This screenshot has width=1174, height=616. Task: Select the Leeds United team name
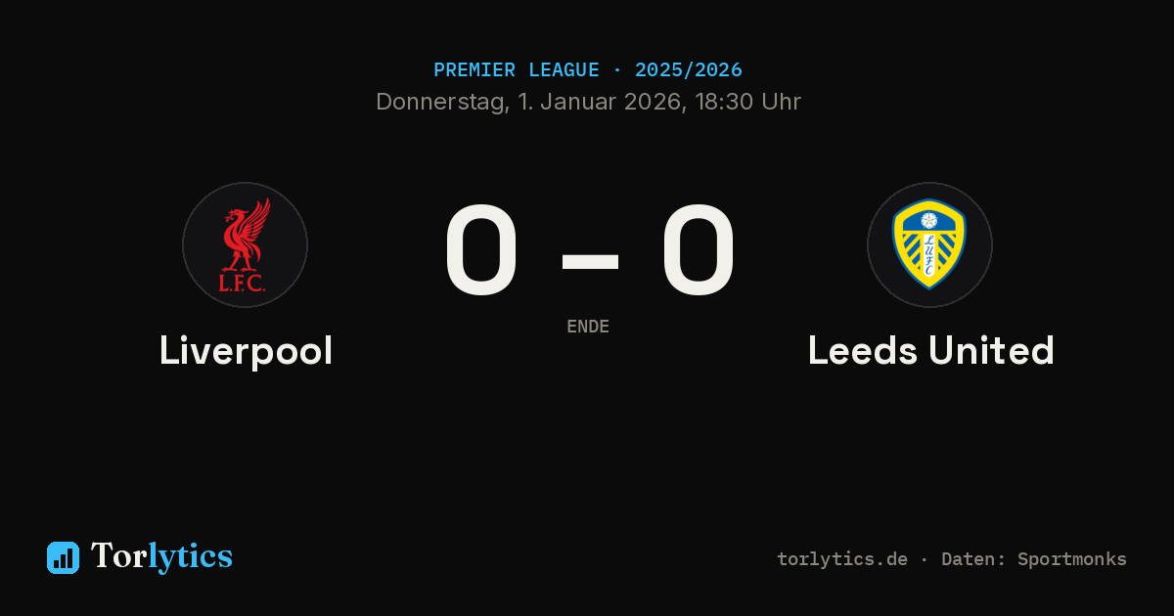click(x=930, y=351)
